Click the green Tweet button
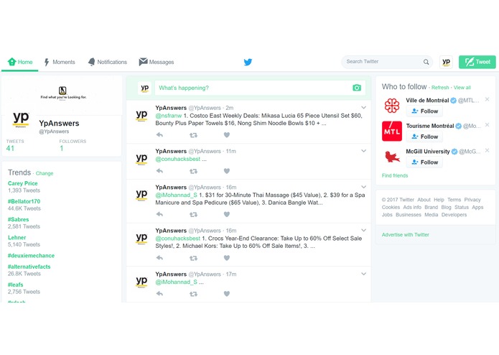499x355 pixels. 477,62
